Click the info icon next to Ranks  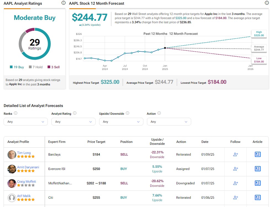[16, 113]
